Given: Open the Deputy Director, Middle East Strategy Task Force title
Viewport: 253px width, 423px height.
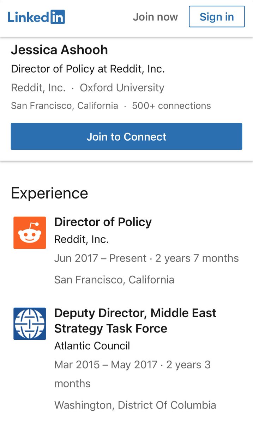Looking at the screenshot, I should point(135,320).
